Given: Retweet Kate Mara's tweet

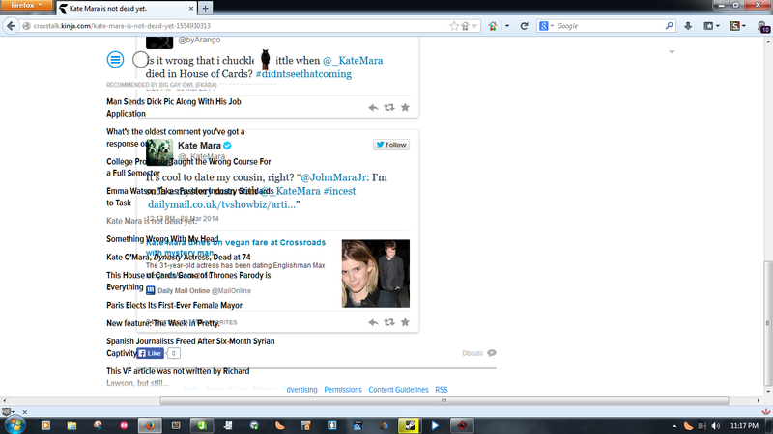Looking at the screenshot, I should click(x=389, y=322).
